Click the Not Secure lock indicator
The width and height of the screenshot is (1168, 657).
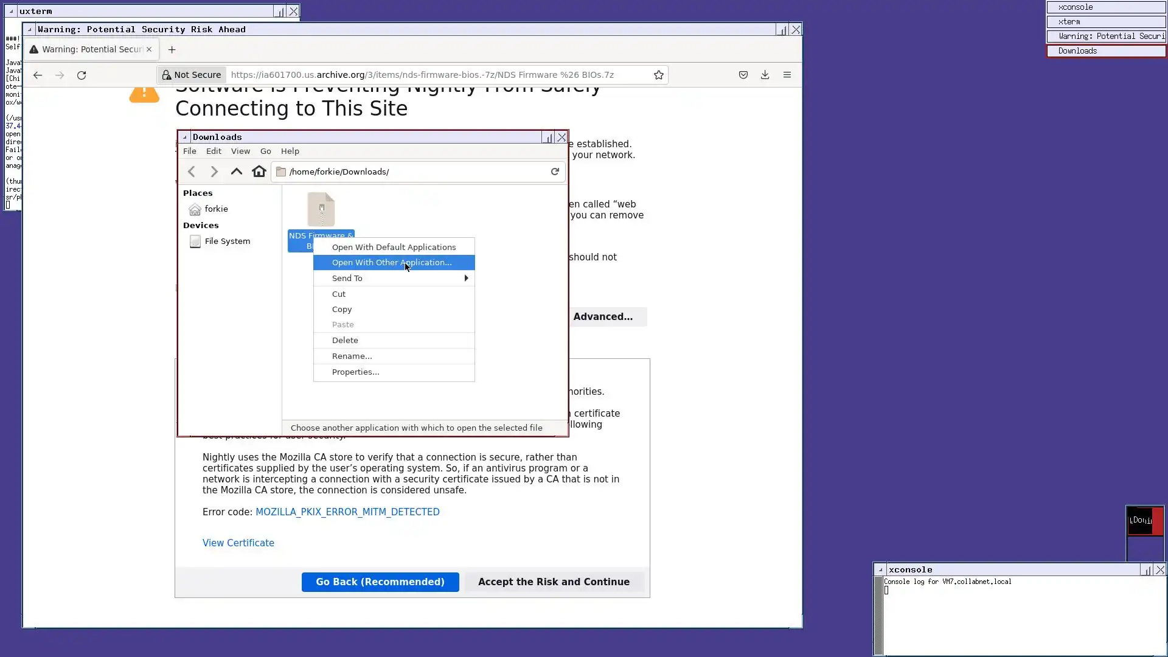[x=192, y=75]
